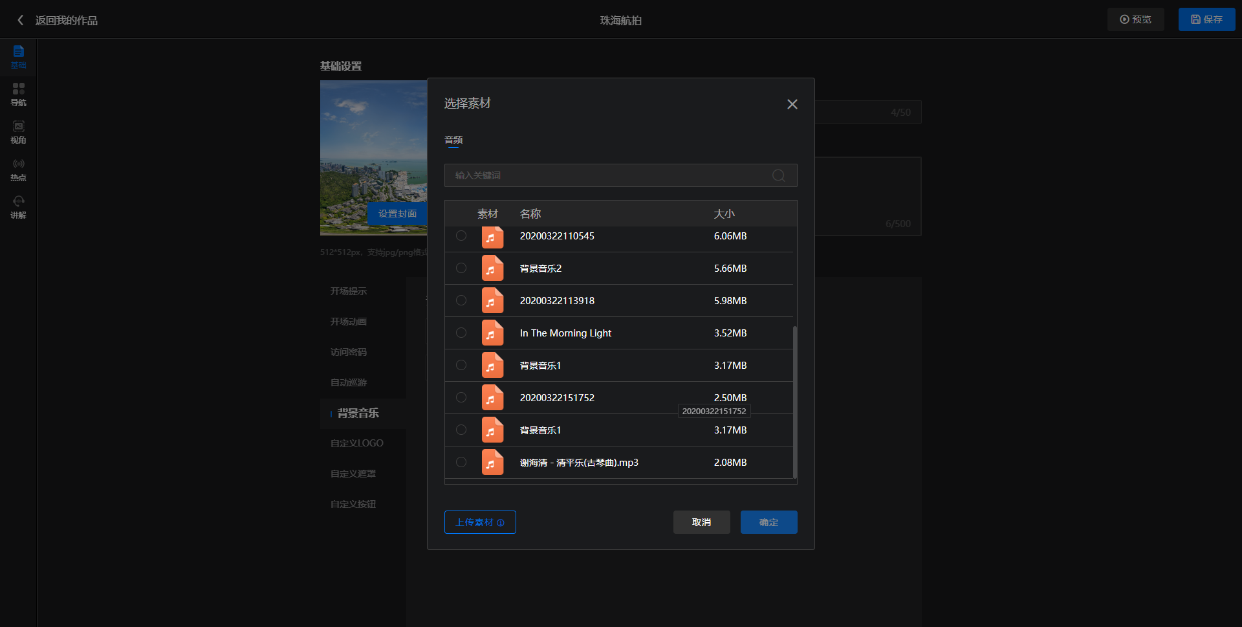Screen dimensions: 1242x627
Task: Click the 取消 cancel button
Action: click(701, 522)
